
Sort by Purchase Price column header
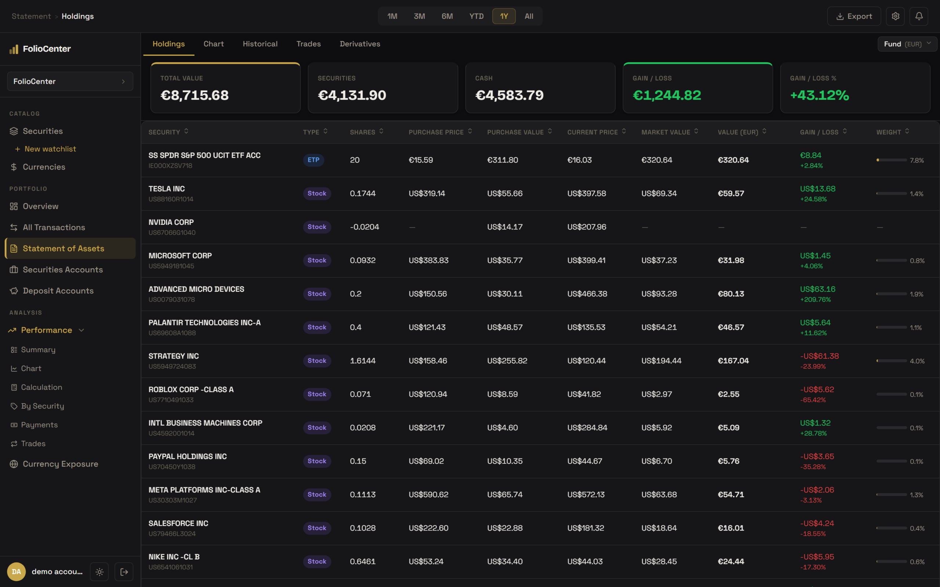[x=440, y=132]
